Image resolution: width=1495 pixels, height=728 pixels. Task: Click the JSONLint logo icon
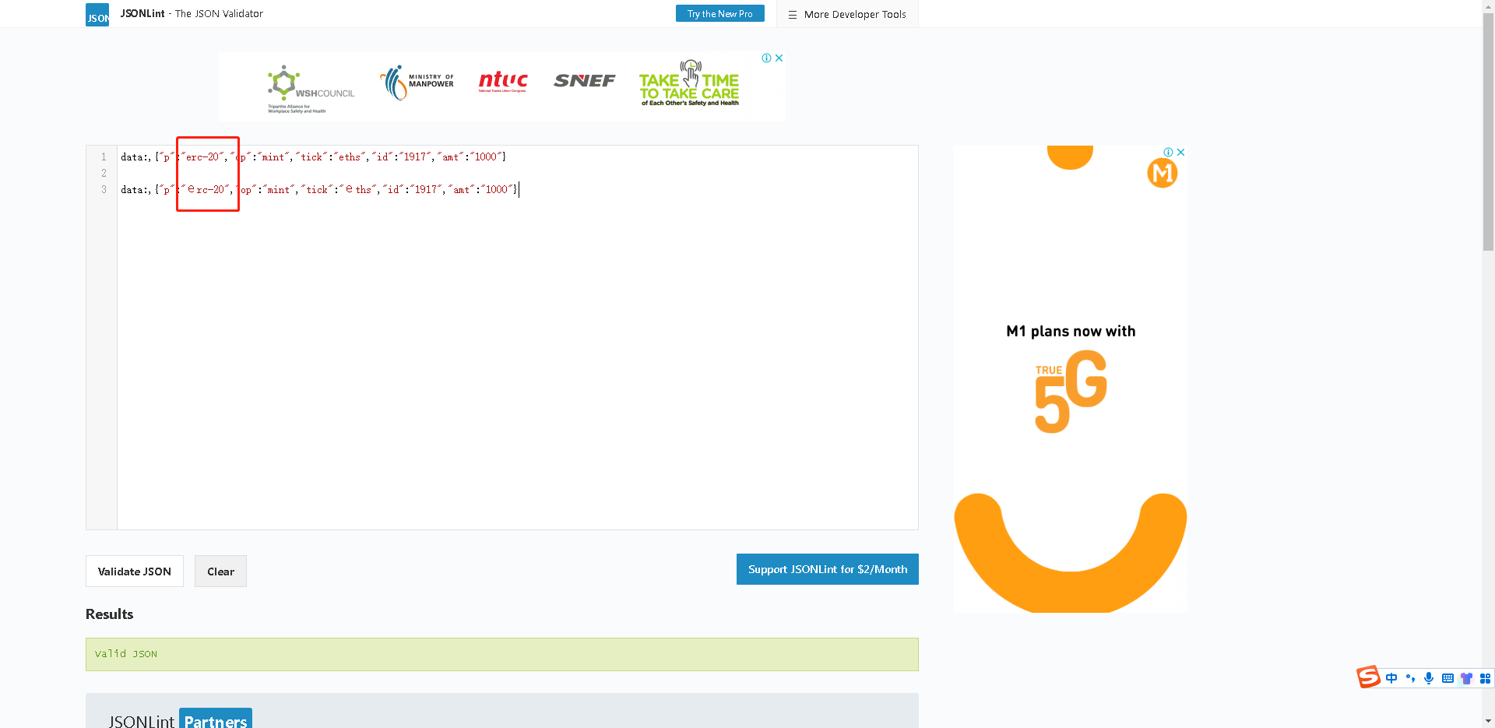point(97,15)
